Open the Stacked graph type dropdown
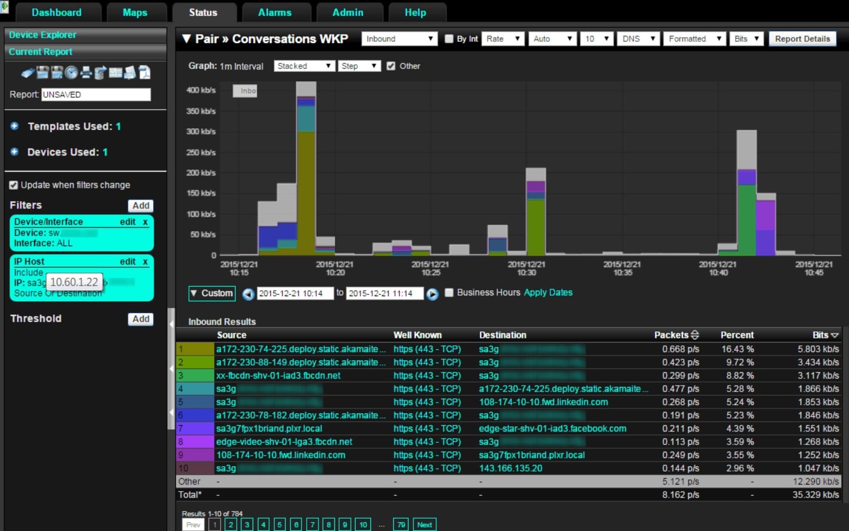This screenshot has width=849, height=531. tap(304, 66)
